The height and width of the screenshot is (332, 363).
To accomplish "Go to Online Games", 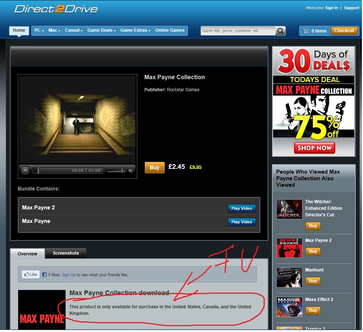I will (x=170, y=30).
